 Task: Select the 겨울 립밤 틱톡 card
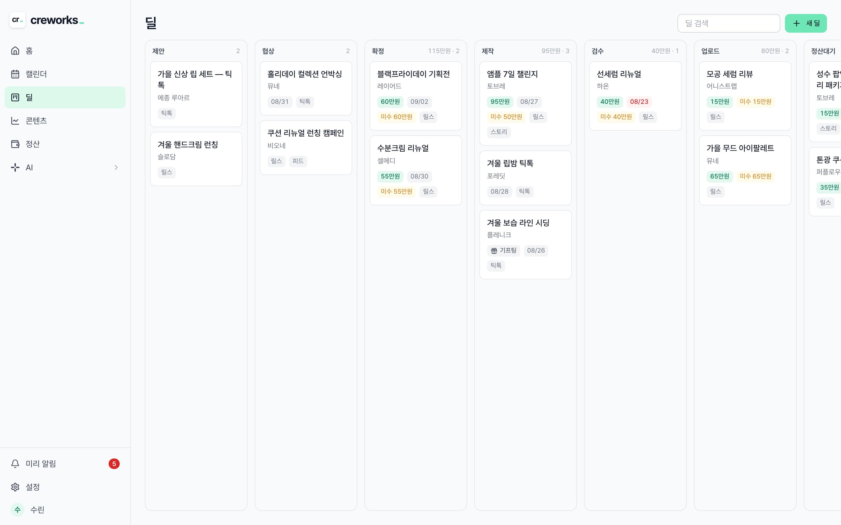coord(525,178)
